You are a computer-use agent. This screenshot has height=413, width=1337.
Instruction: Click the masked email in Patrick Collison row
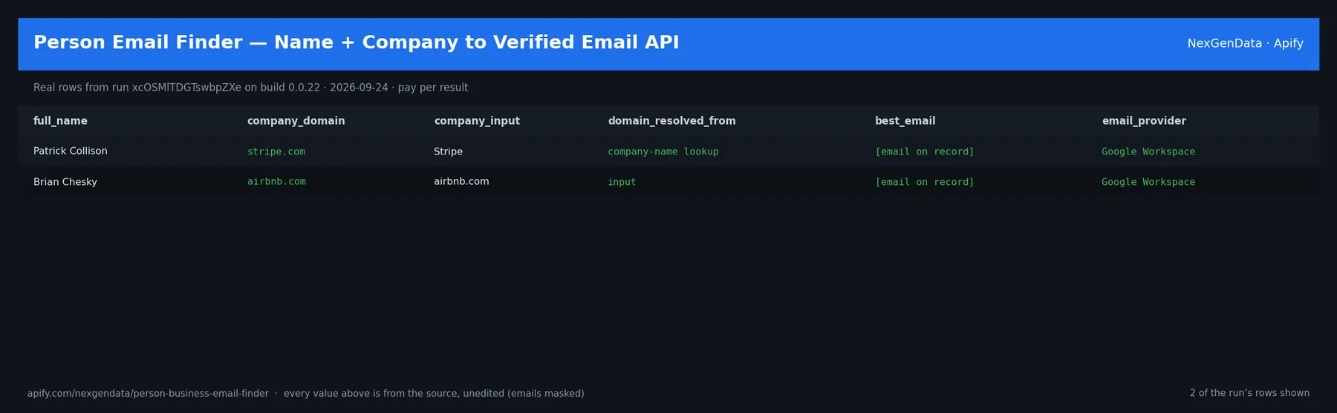point(925,152)
